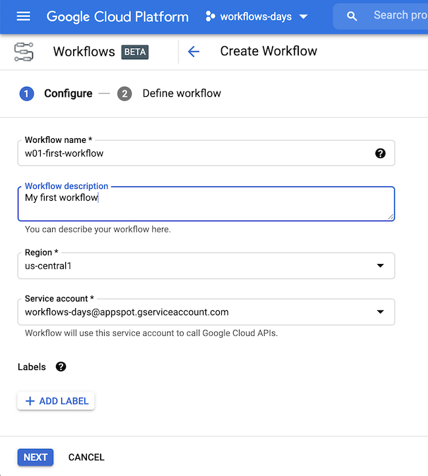Open Workflow name help question mark

click(x=380, y=153)
